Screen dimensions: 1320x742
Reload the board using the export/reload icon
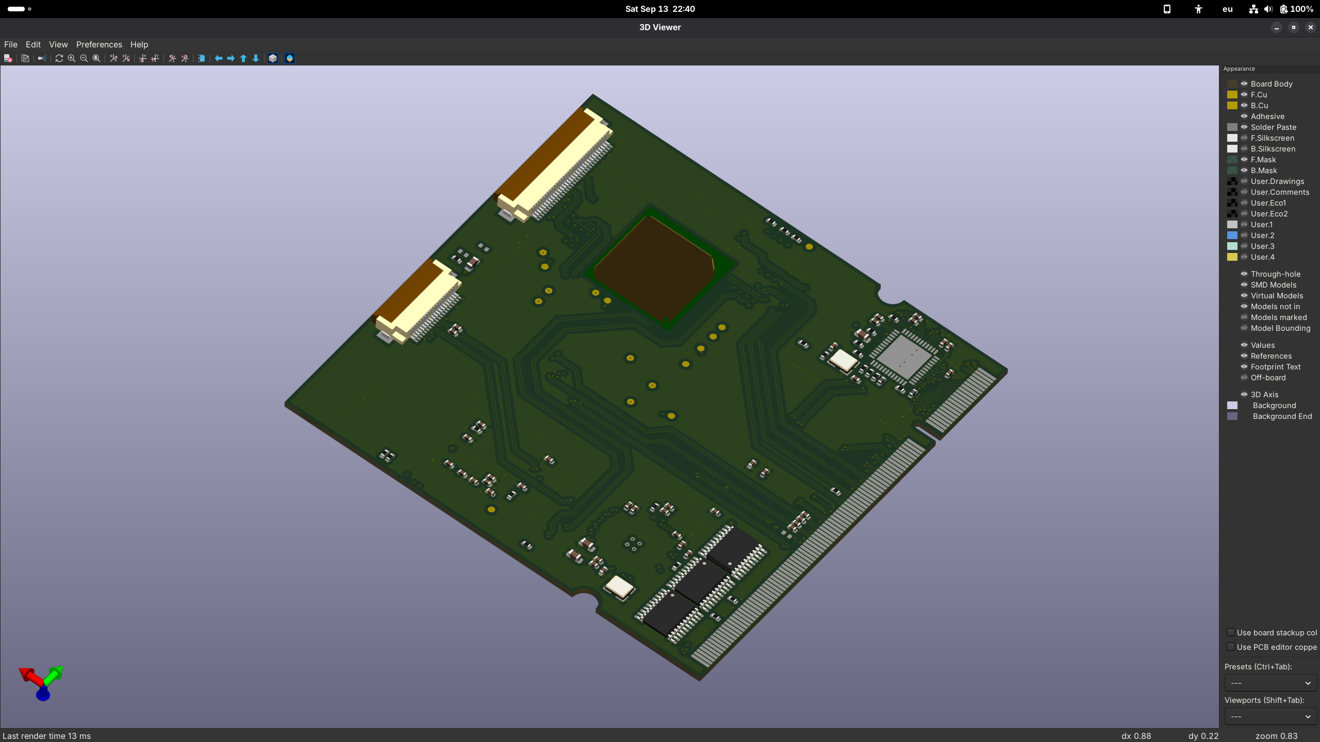(x=8, y=58)
